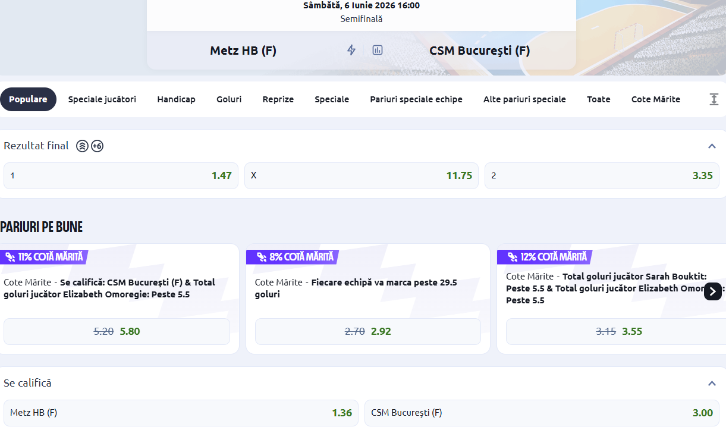Screen dimensions: 726x430
Task: Open the live lightning icon between team names
Action: click(x=351, y=50)
